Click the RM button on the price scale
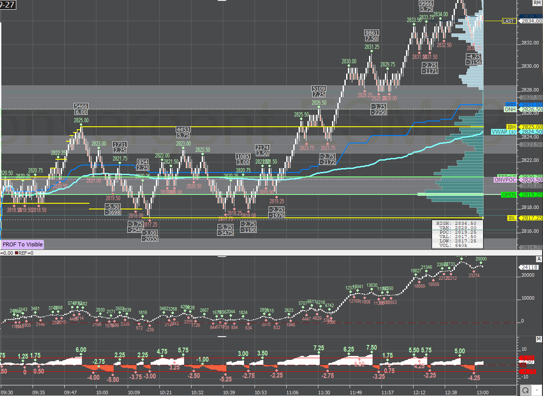This screenshot has width=543, height=396. (x=537, y=3)
